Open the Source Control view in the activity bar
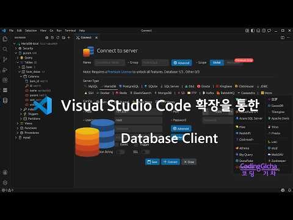 (5, 59)
